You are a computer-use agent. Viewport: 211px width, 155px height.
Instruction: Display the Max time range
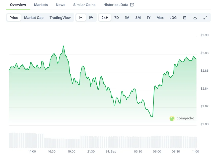click(x=160, y=17)
